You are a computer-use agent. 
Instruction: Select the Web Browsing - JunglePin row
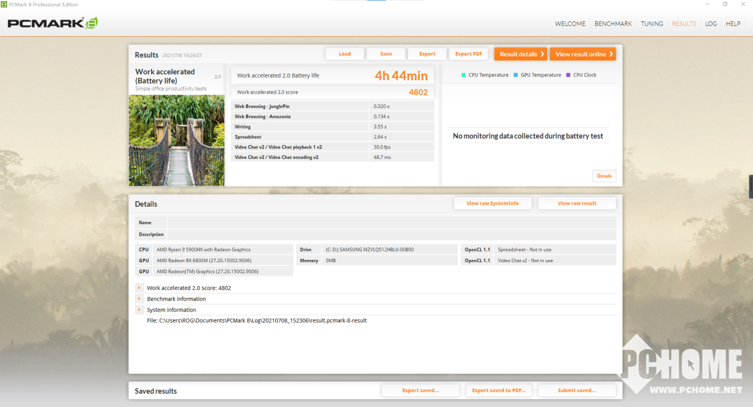click(x=333, y=106)
